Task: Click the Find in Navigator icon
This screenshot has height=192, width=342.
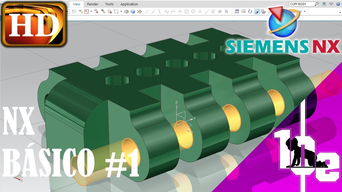Action: 103,11
